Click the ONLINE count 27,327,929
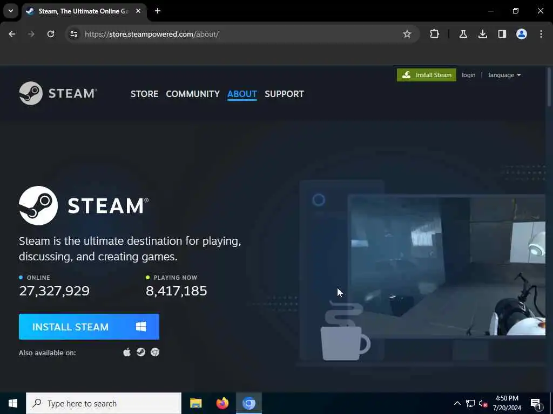Image resolution: width=553 pixels, height=414 pixels. pos(55,291)
